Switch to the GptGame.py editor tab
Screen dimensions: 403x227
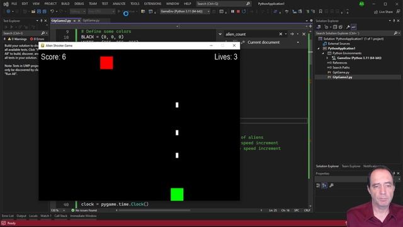click(x=91, y=20)
